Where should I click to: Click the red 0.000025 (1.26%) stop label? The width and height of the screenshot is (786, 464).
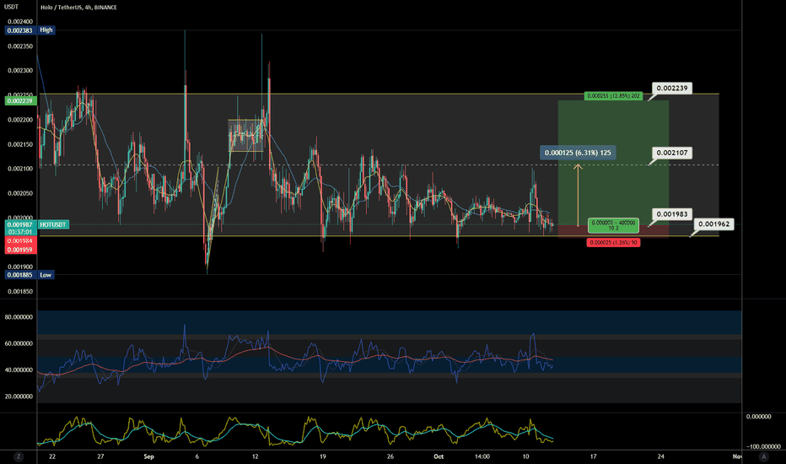coord(614,243)
